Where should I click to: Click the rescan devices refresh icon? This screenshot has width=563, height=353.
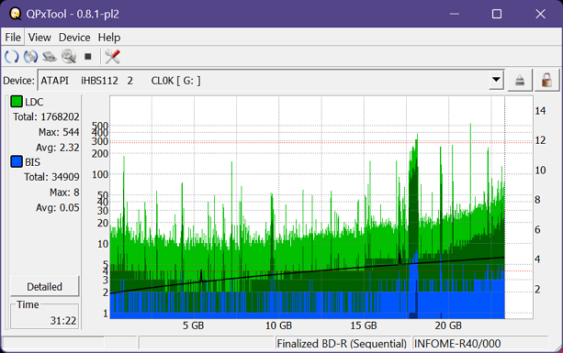tap(12, 57)
